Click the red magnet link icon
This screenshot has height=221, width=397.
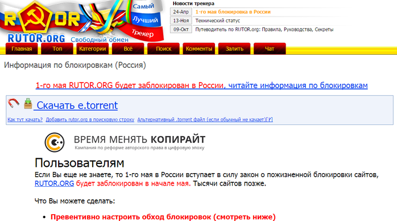[x=14, y=104]
